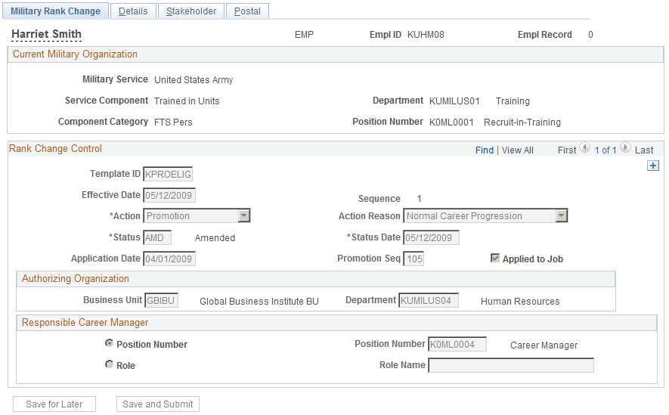This screenshot has height=415, width=669.
Task: Click the Effective Date field
Action: coord(169,195)
